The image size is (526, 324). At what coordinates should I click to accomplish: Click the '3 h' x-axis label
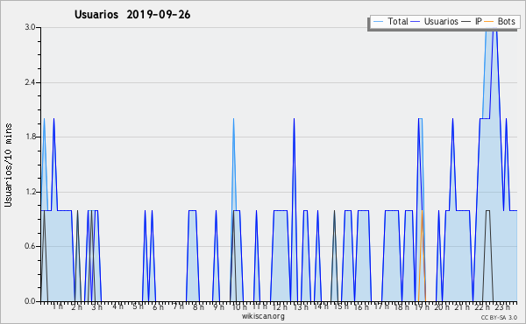pos(97,307)
